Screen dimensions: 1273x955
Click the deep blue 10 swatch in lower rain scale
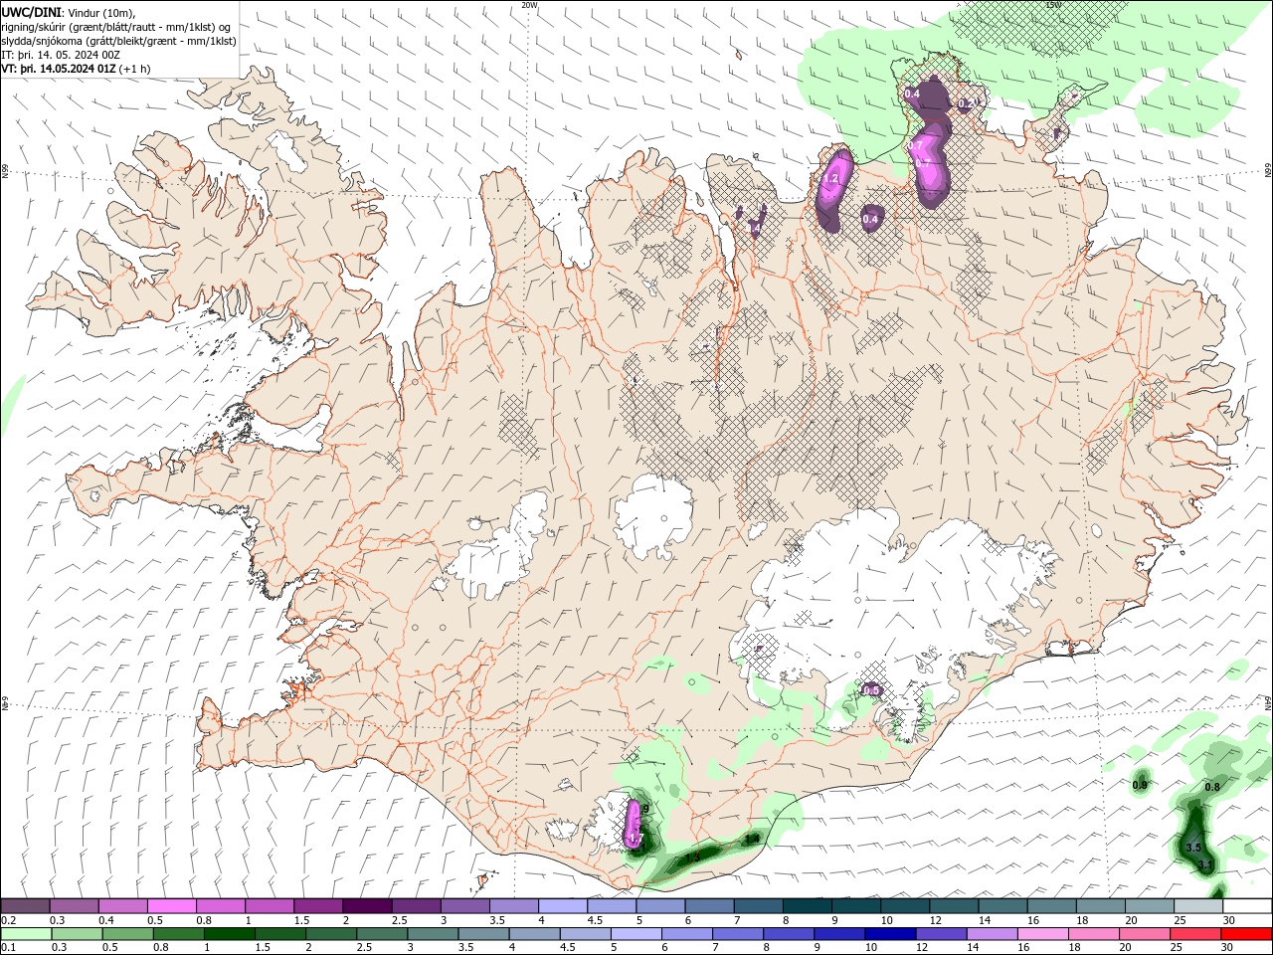pos(889,934)
